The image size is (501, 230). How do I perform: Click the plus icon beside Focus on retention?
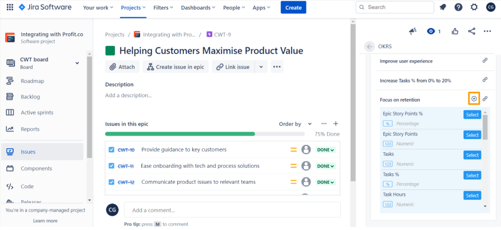474,99
